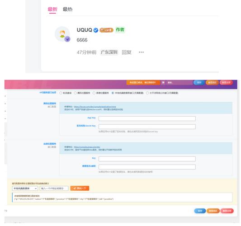Click the 高德位置服务 section label
This screenshot has height=226, width=241.
(50, 144)
